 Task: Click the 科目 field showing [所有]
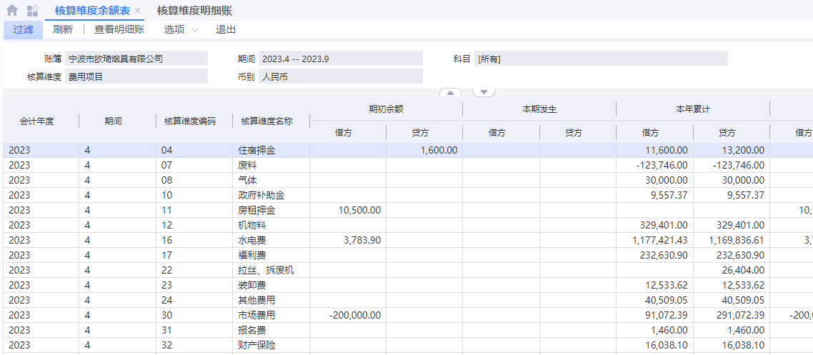(601, 59)
